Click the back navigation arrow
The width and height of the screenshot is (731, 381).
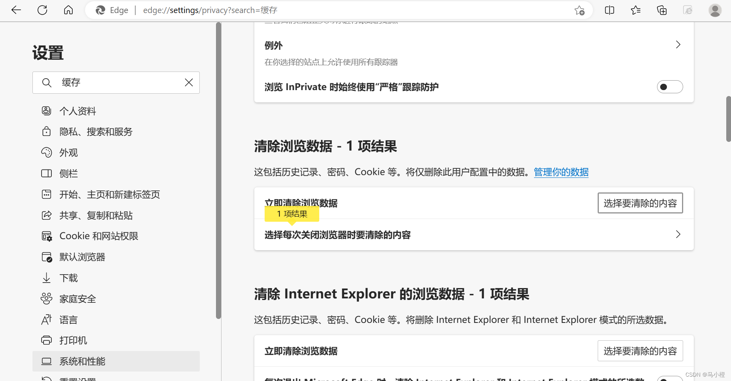(x=16, y=10)
